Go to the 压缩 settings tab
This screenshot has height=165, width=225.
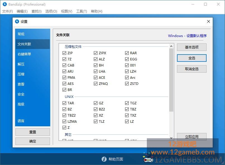33,74
